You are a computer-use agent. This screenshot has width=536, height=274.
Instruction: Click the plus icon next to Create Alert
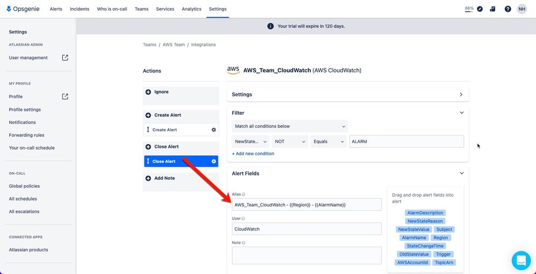point(148,115)
